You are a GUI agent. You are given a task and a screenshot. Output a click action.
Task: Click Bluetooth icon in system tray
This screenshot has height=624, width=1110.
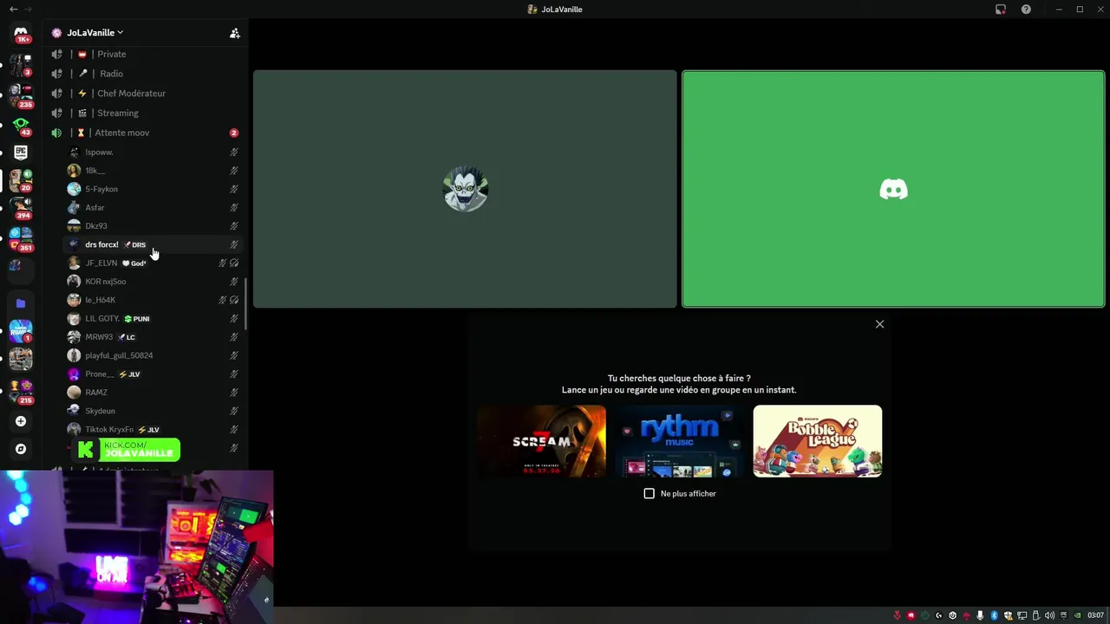pos(995,615)
